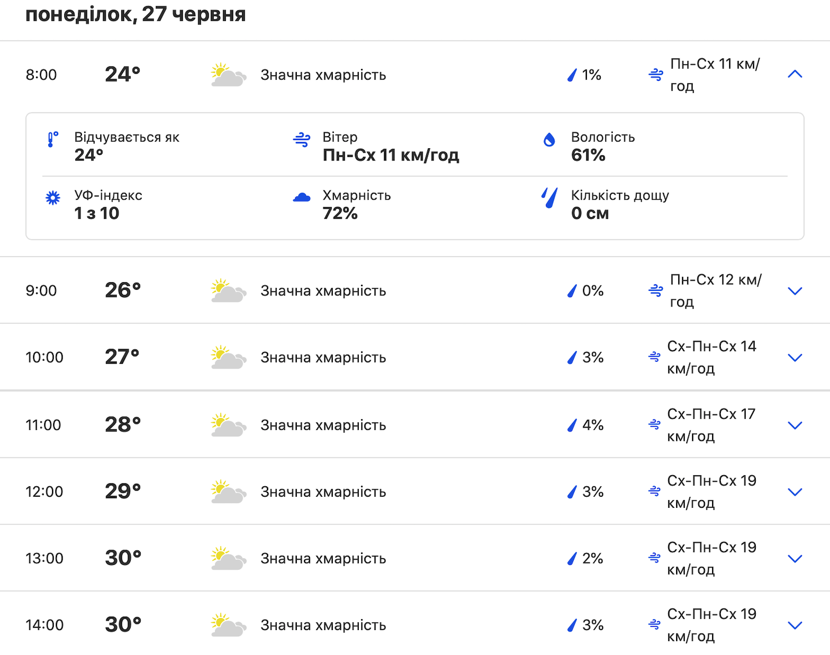This screenshot has width=830, height=655.
Task: Collapse the 8:00 forecast details
Action: [x=795, y=74]
